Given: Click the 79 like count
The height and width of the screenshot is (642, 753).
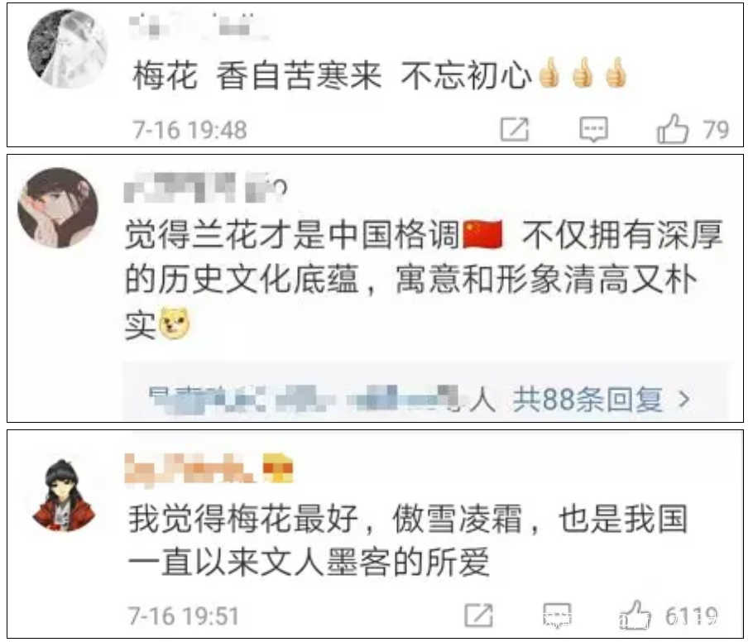Looking at the screenshot, I should [x=716, y=130].
